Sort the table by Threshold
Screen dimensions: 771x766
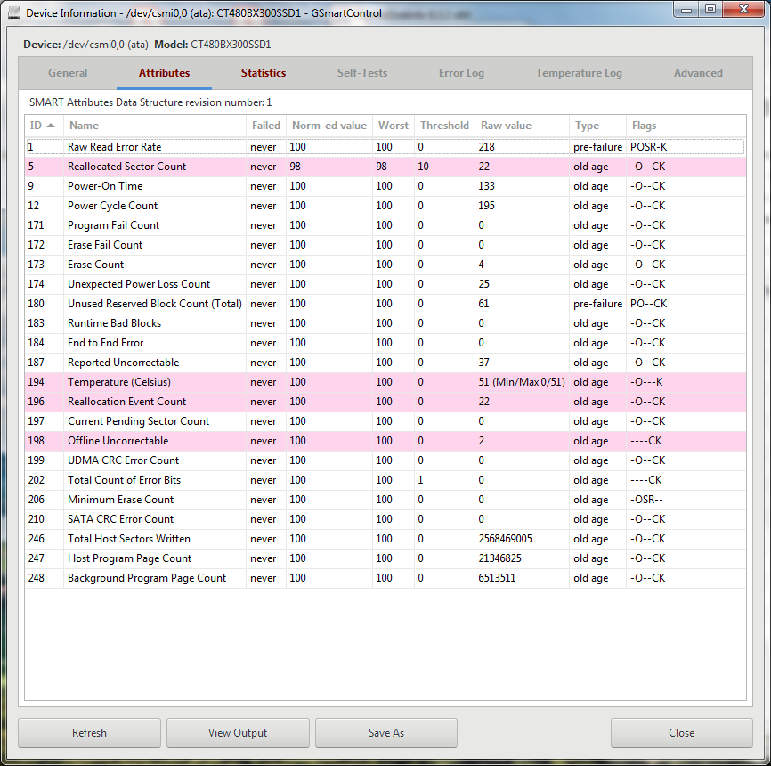click(443, 126)
